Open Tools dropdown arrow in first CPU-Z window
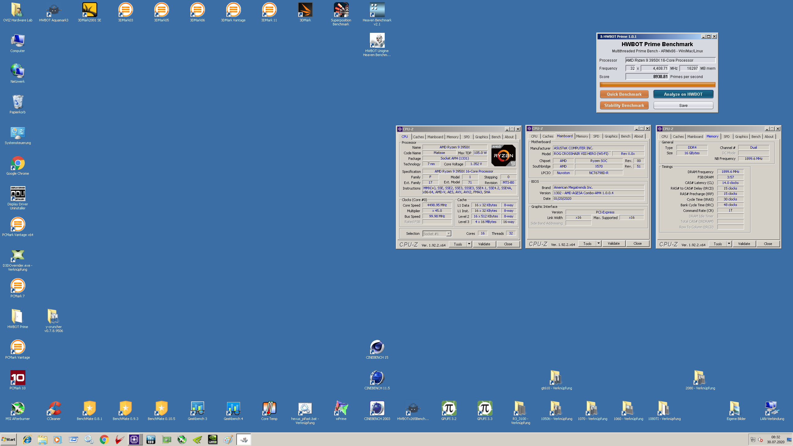 (x=469, y=244)
